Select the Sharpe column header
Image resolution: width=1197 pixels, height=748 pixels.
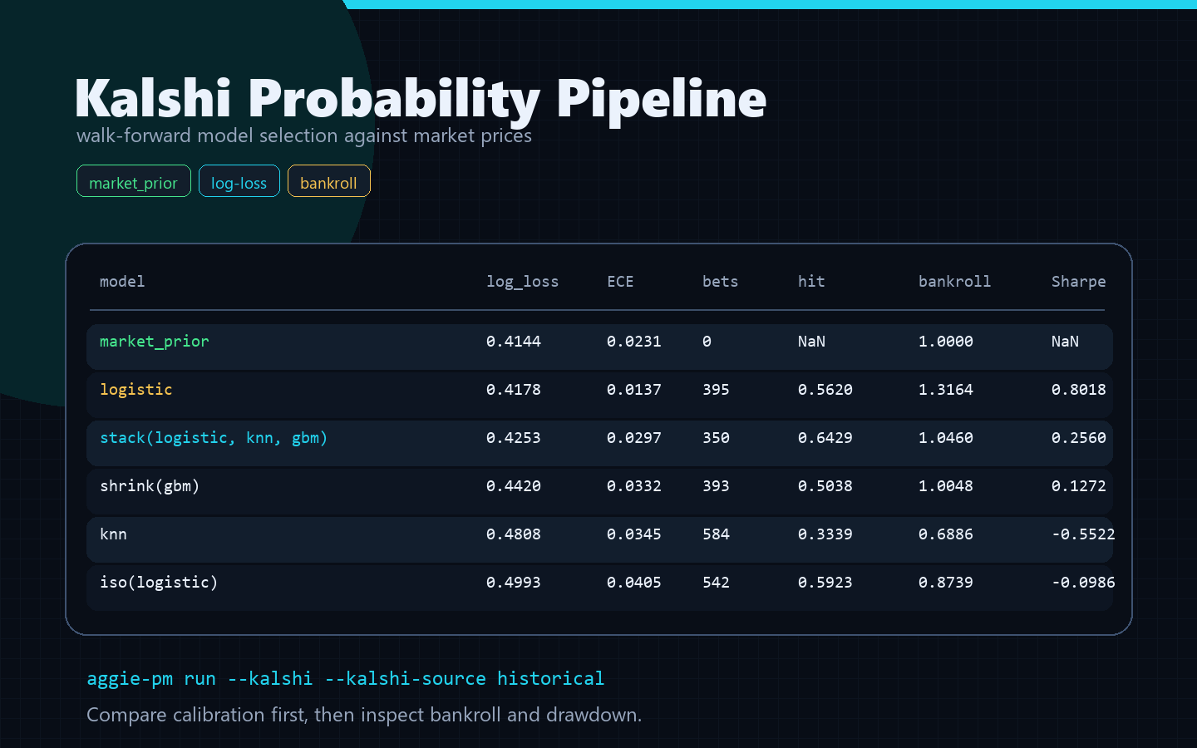pyautogui.click(x=1079, y=282)
